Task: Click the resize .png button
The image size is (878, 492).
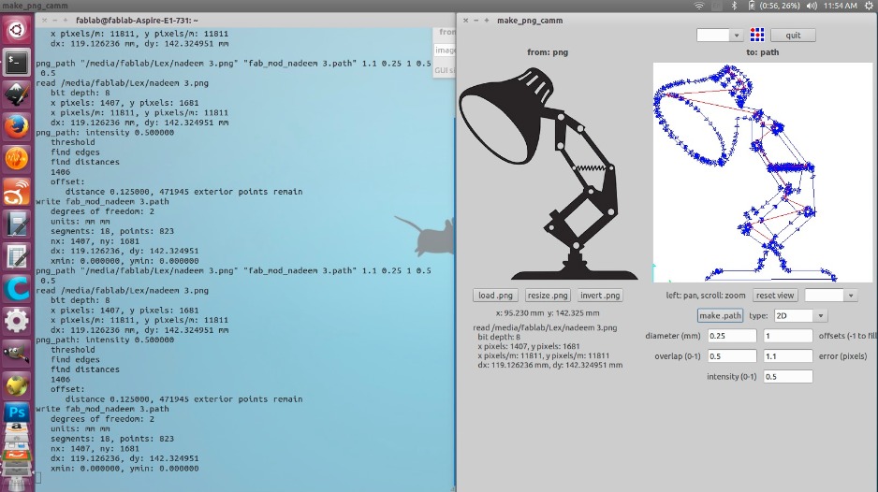Action: coord(548,296)
